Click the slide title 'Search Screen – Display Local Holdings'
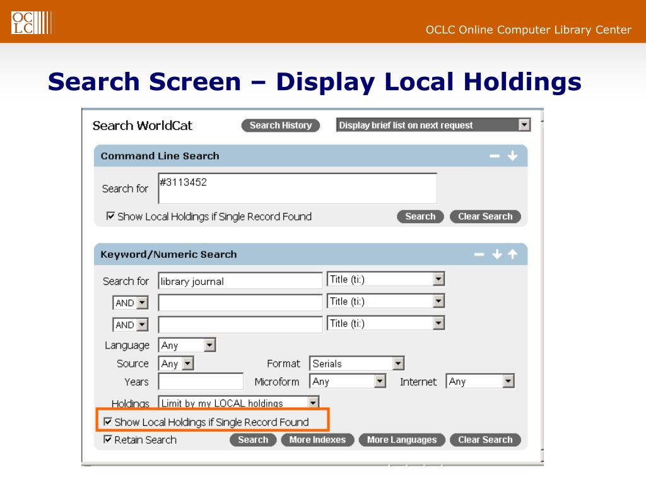 [x=314, y=81]
